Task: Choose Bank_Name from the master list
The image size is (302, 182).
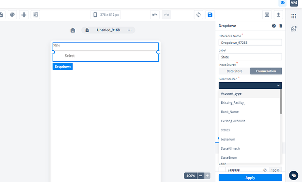Action: point(230,112)
